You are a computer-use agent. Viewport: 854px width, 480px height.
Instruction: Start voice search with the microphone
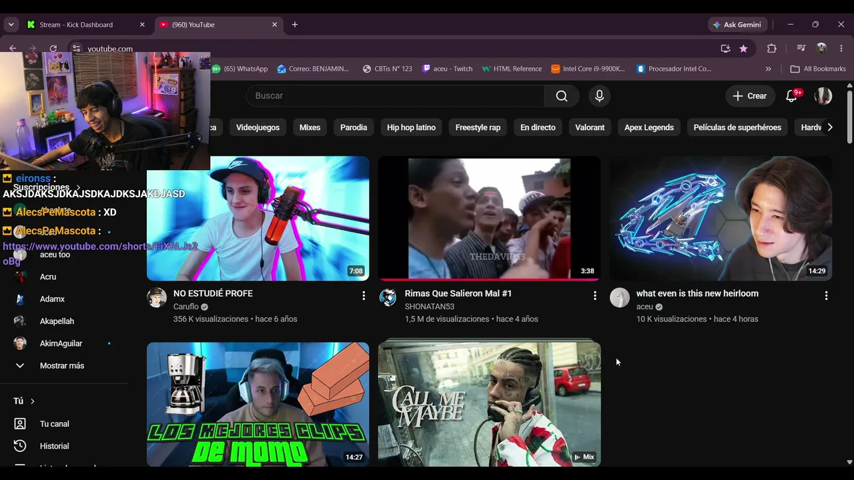(x=599, y=96)
